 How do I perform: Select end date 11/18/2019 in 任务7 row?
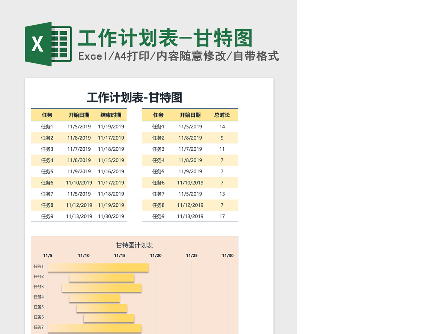tap(111, 194)
